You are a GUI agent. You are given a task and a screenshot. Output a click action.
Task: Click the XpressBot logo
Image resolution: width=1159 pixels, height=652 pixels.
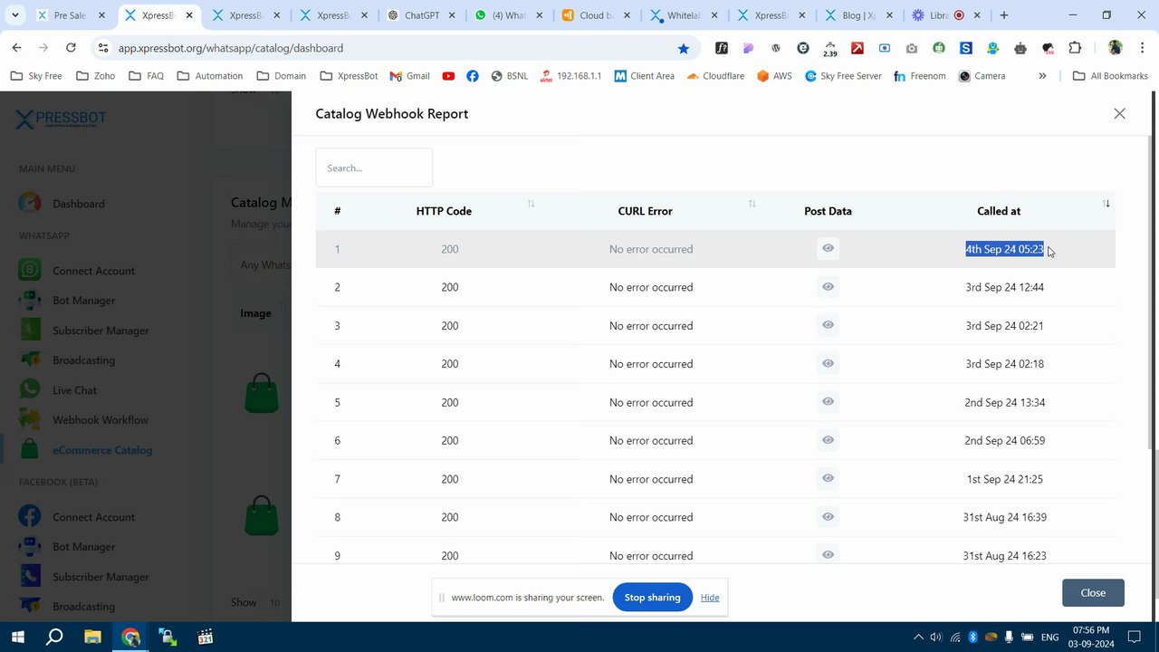[x=62, y=120]
